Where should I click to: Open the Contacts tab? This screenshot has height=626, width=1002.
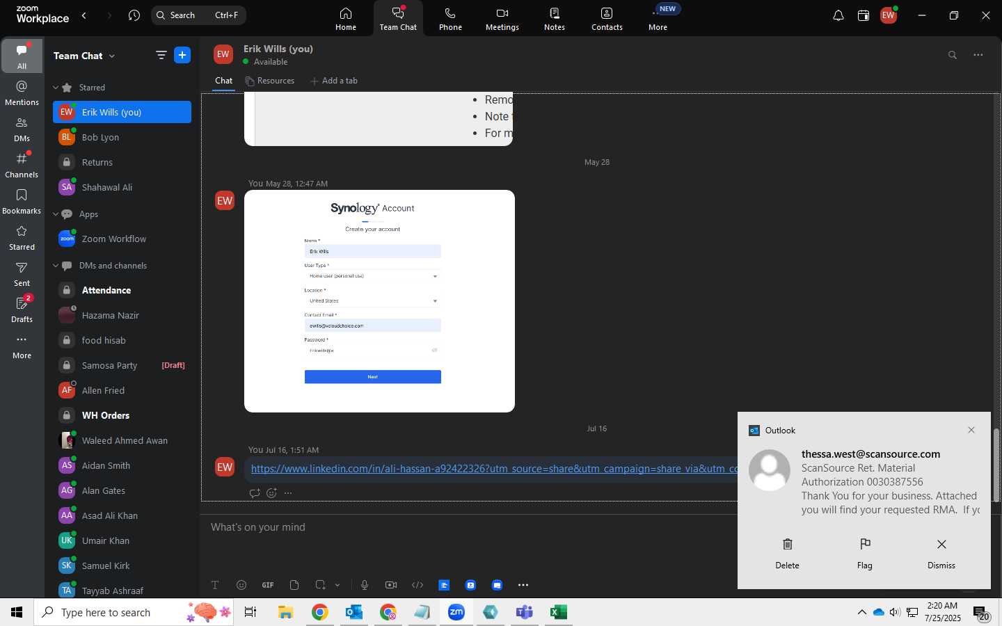tap(607, 19)
